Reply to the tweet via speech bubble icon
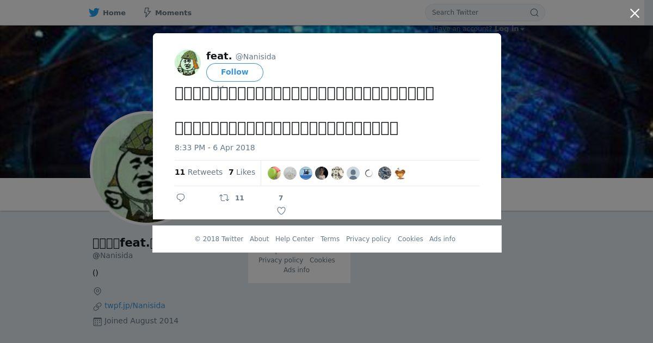The height and width of the screenshot is (343, 653). (181, 198)
